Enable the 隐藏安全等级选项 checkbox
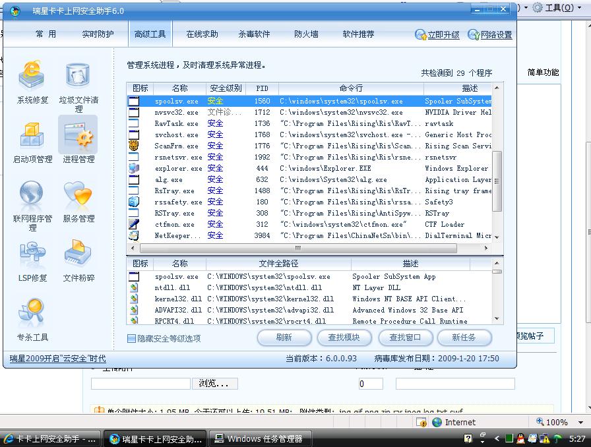This screenshot has width=591, height=447. pyautogui.click(x=131, y=338)
